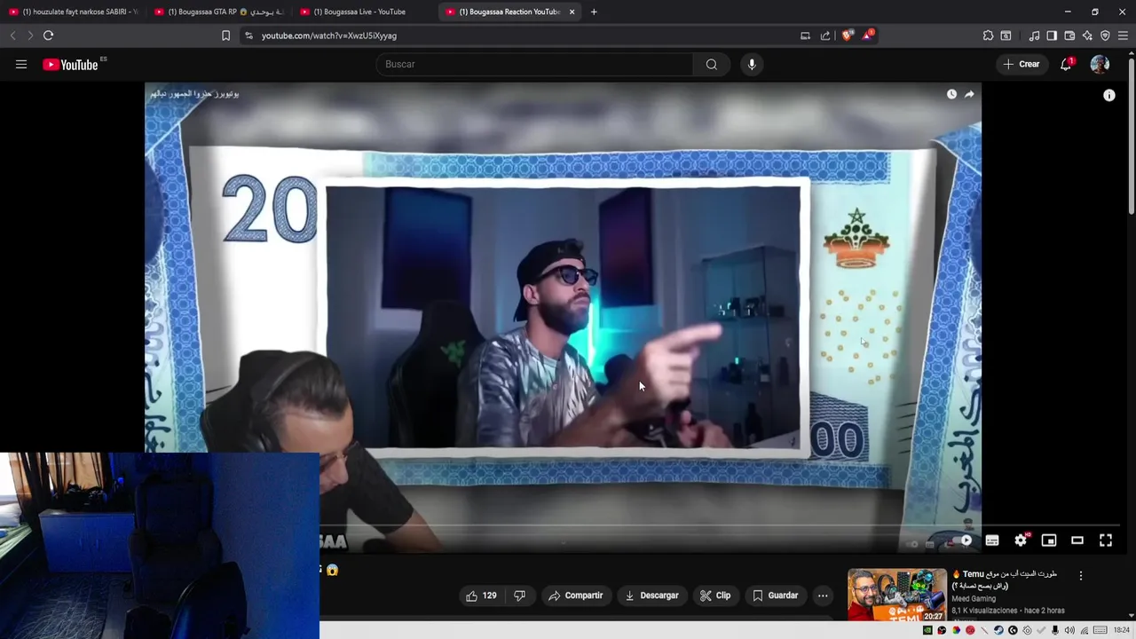Image resolution: width=1136 pixels, height=639 pixels.
Task: Open site settings icon in address bar
Action: pyautogui.click(x=248, y=35)
